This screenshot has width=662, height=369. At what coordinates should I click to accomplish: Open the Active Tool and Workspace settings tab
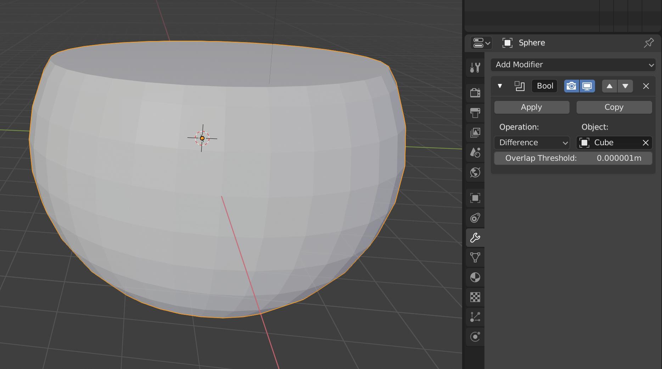click(x=475, y=67)
